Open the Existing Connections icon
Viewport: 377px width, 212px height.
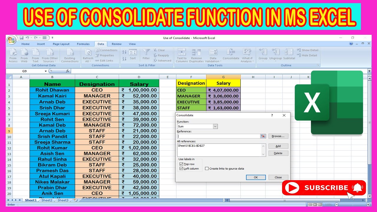point(70,52)
